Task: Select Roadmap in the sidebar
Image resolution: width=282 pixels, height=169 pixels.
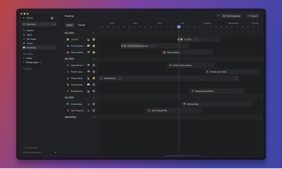Action: 39,48
